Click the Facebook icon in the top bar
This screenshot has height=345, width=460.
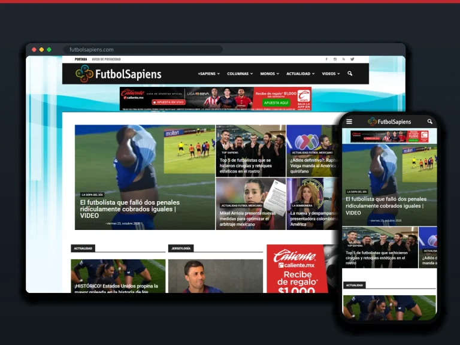(326, 59)
